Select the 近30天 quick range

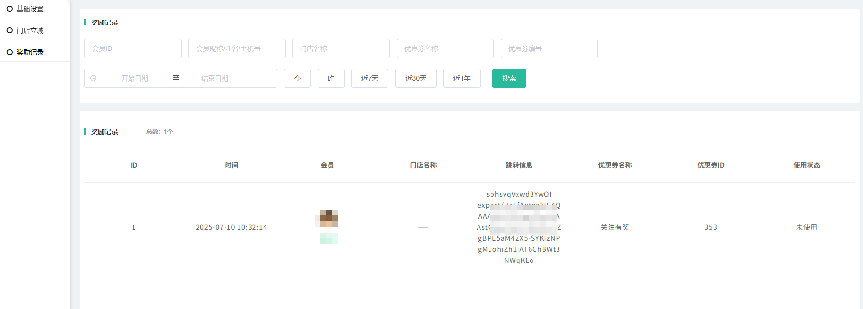point(415,78)
